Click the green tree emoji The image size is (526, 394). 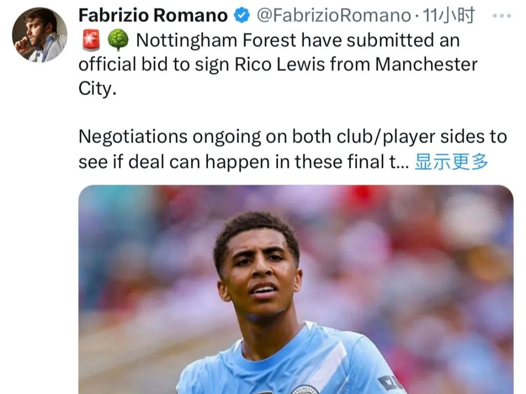click(x=118, y=40)
